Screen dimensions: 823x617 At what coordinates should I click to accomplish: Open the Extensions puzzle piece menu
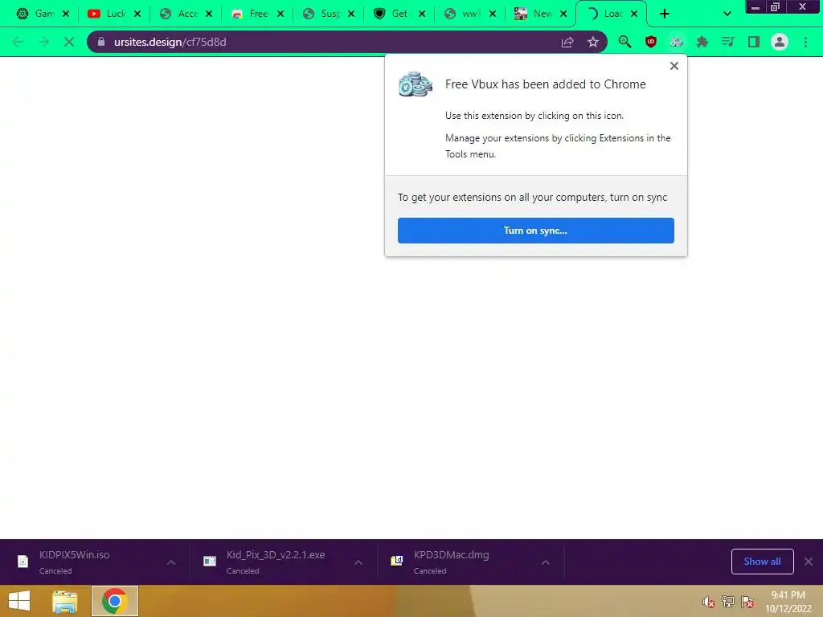coord(702,42)
